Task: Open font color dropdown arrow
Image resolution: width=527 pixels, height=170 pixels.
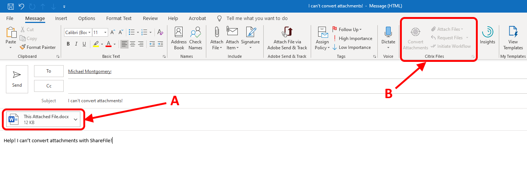Action: click(114, 44)
